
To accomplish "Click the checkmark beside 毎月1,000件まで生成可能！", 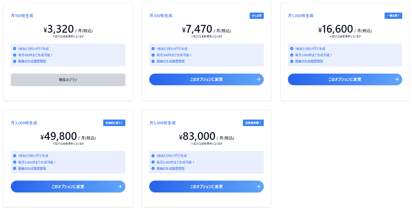I will point(292,55).
